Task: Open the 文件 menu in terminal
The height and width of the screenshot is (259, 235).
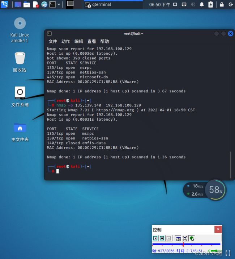Action: [x=53, y=41]
